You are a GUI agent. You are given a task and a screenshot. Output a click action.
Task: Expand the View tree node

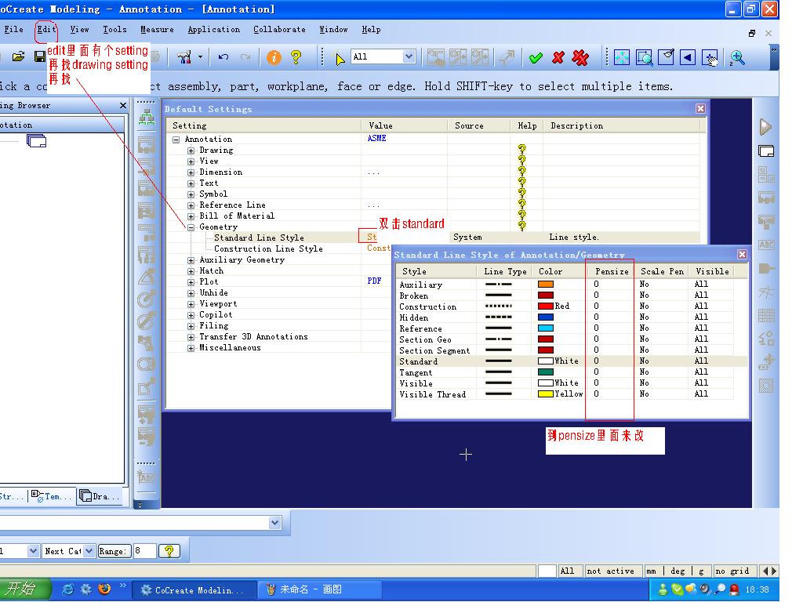coord(191,161)
